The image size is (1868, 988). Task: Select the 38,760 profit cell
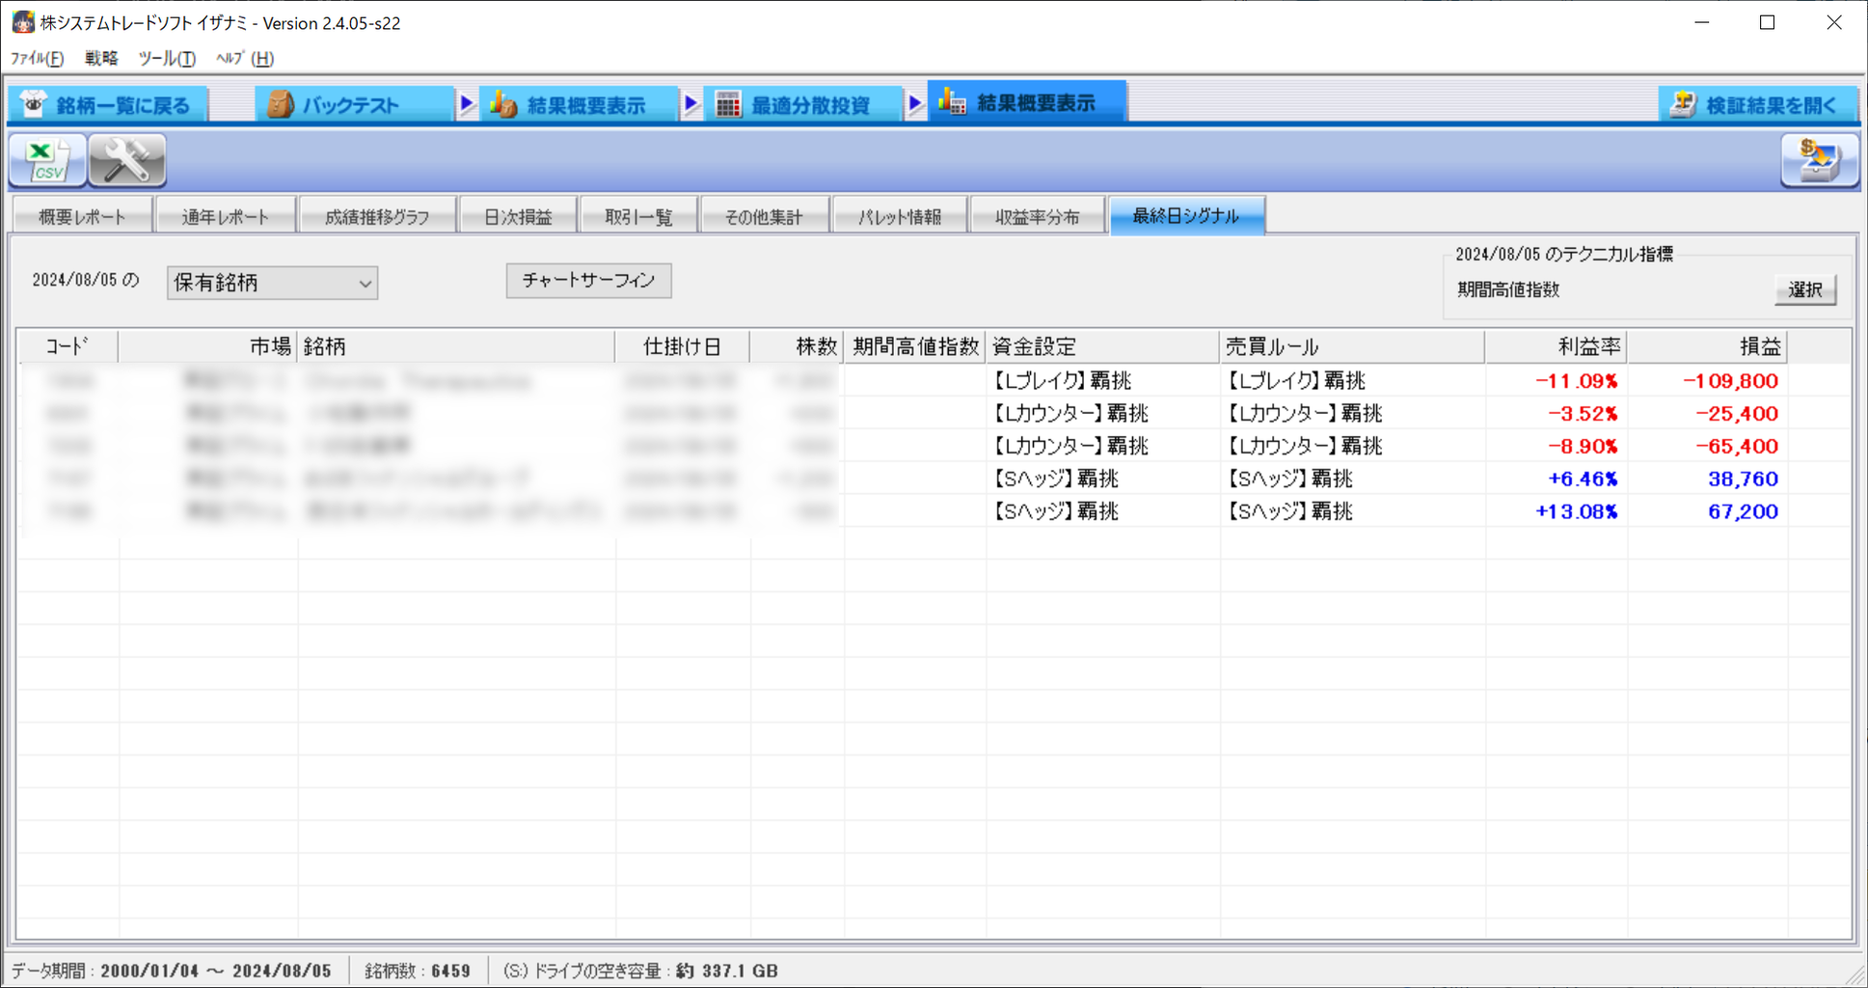pyautogui.click(x=1708, y=480)
